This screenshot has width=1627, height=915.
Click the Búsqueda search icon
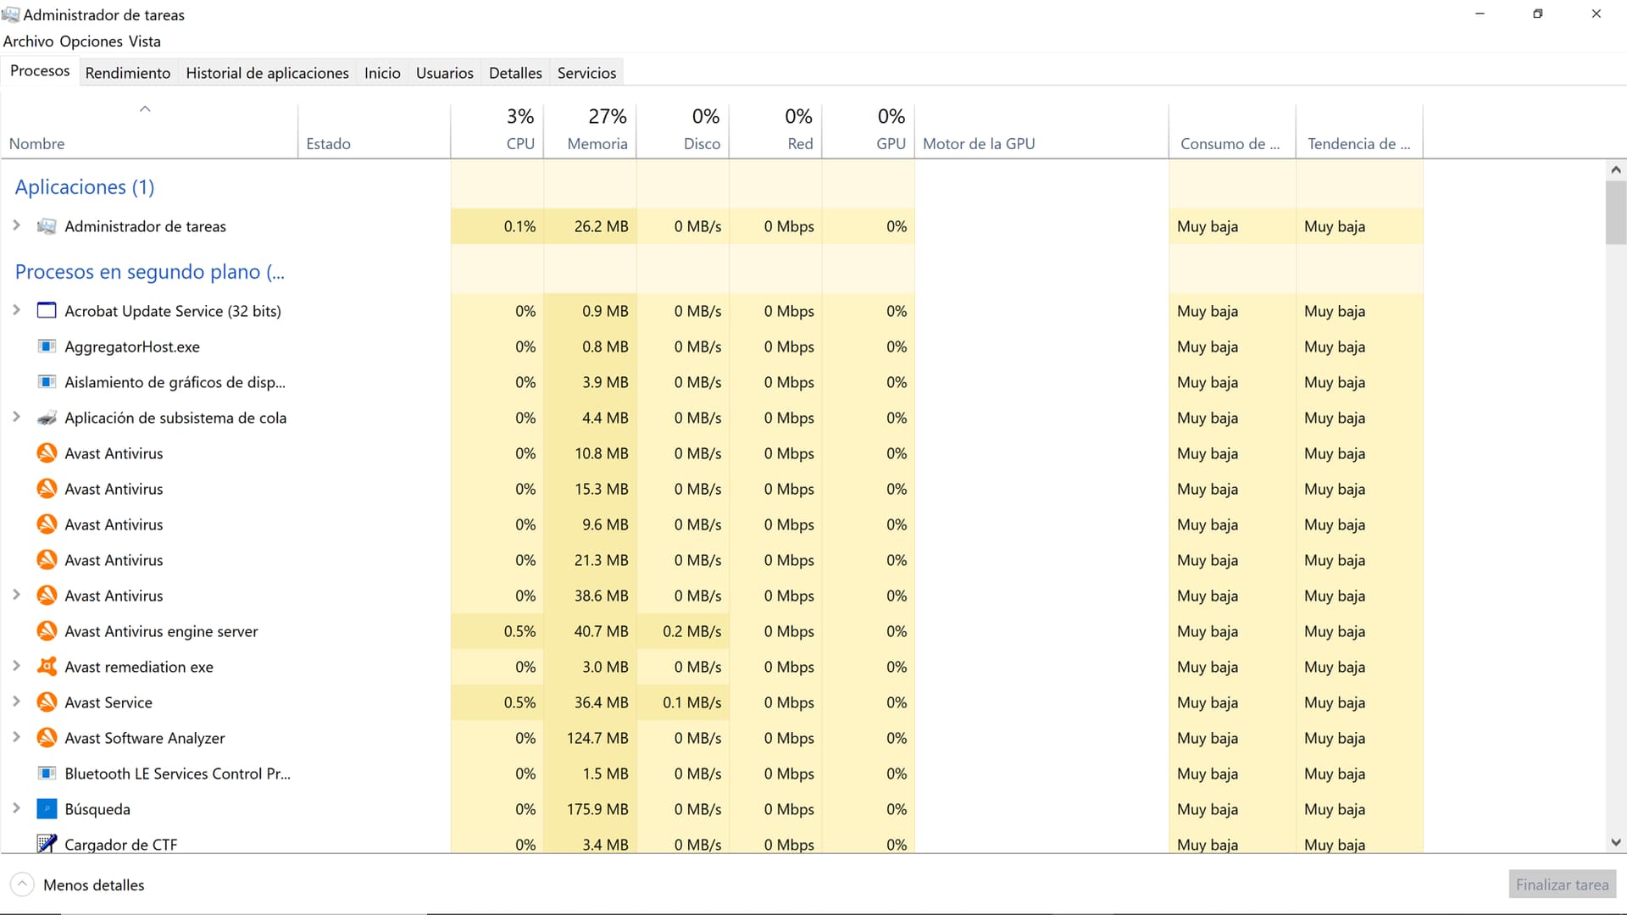coord(47,809)
